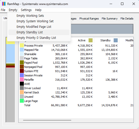Click the Active total 9,677,256 K
This screenshot has width=139, height=129.
coord(85,105)
